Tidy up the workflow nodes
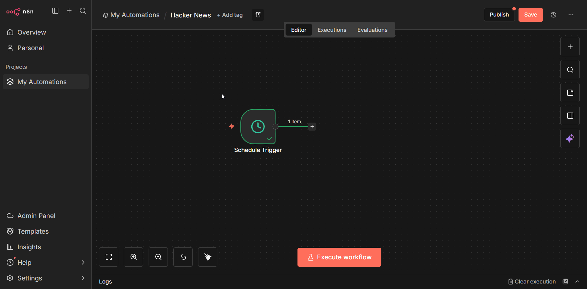The image size is (587, 289). pyautogui.click(x=208, y=257)
